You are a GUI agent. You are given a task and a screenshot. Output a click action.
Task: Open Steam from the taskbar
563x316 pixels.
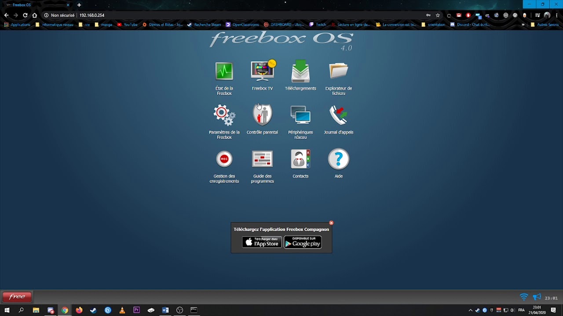click(x=93, y=310)
